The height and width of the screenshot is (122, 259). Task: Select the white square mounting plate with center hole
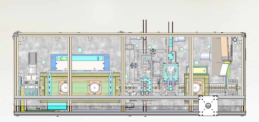point(208,106)
